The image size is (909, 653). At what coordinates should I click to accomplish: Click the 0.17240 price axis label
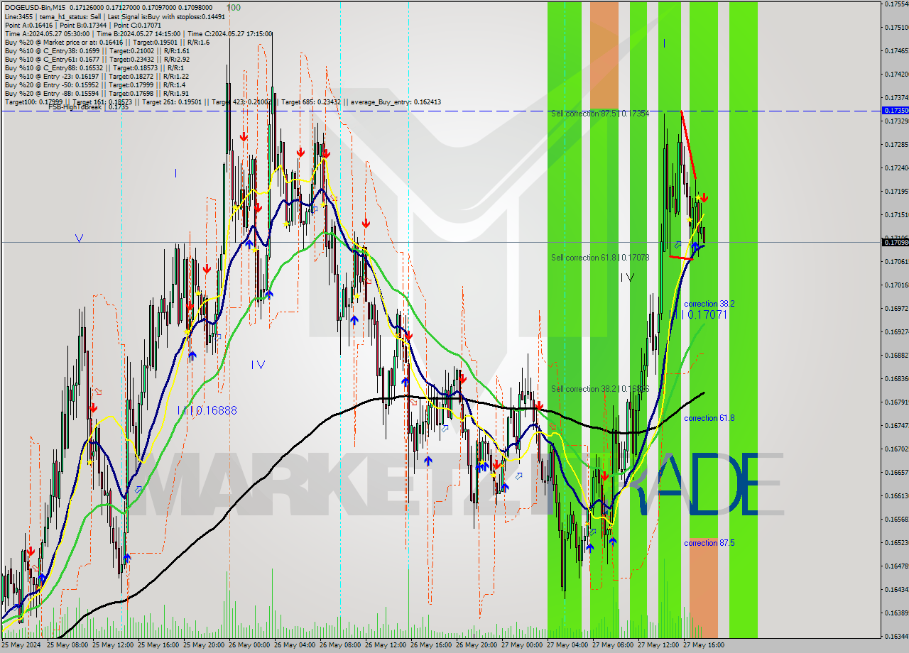pyautogui.click(x=896, y=168)
